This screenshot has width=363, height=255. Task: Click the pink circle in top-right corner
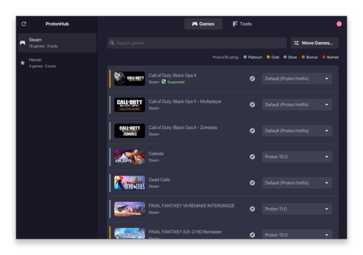[x=339, y=24]
